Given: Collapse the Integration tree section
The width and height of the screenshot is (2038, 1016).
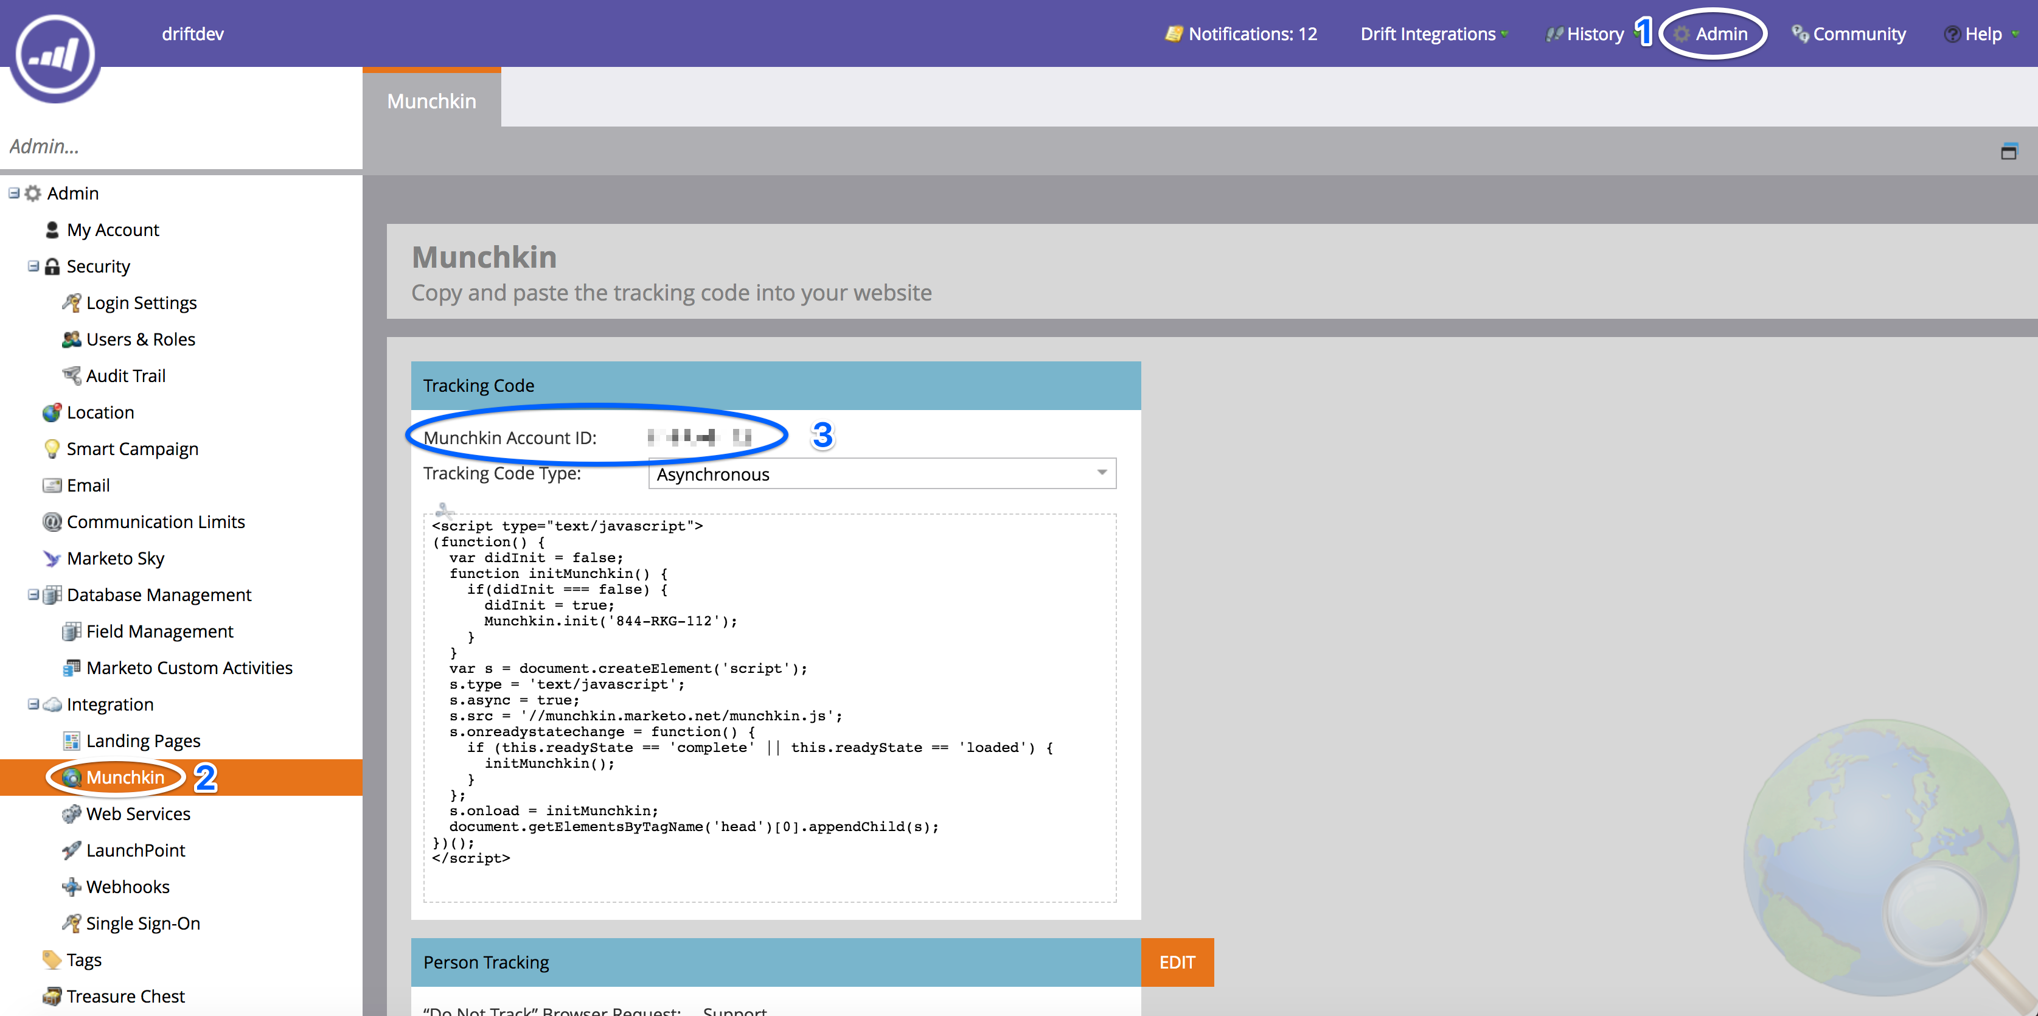Looking at the screenshot, I should pyautogui.click(x=33, y=703).
